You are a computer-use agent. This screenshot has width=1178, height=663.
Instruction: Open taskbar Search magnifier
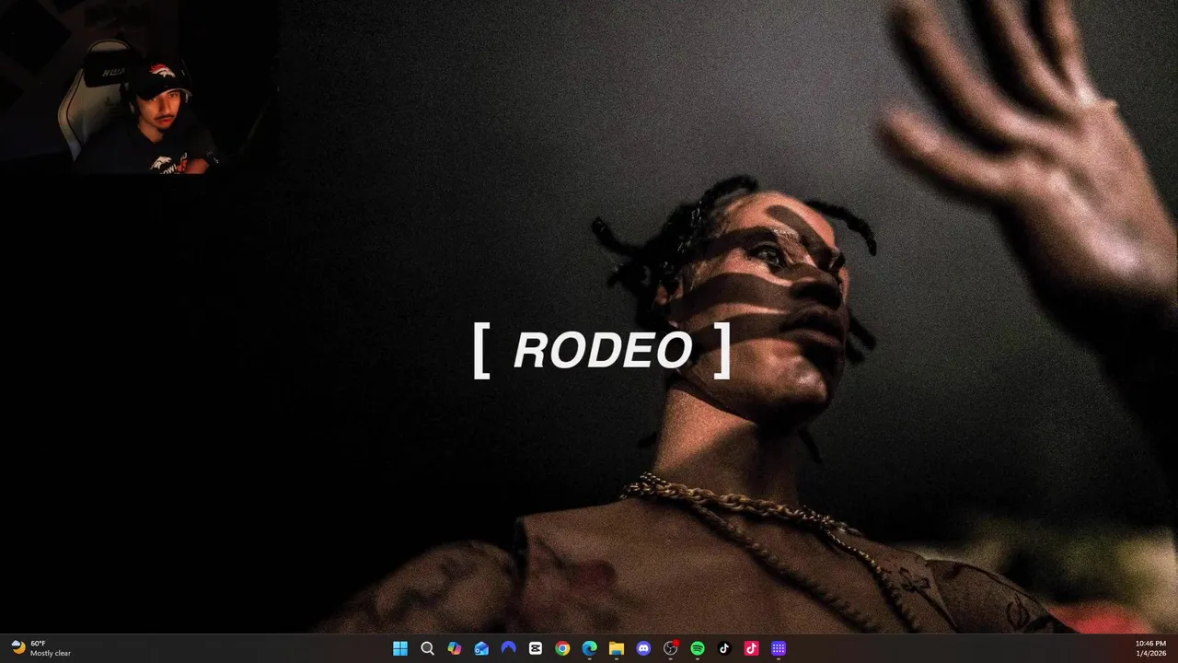pos(427,648)
